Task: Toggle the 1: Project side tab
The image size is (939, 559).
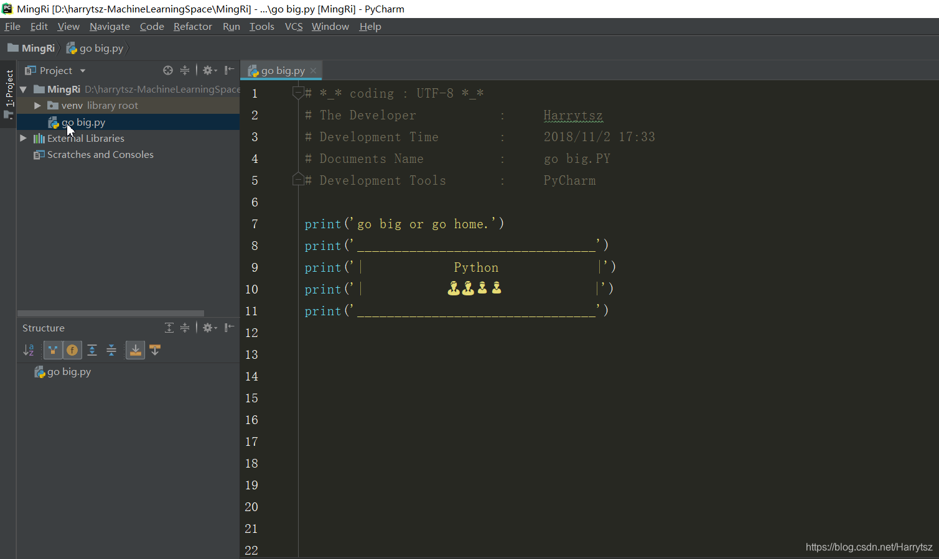Action: click(x=9, y=93)
